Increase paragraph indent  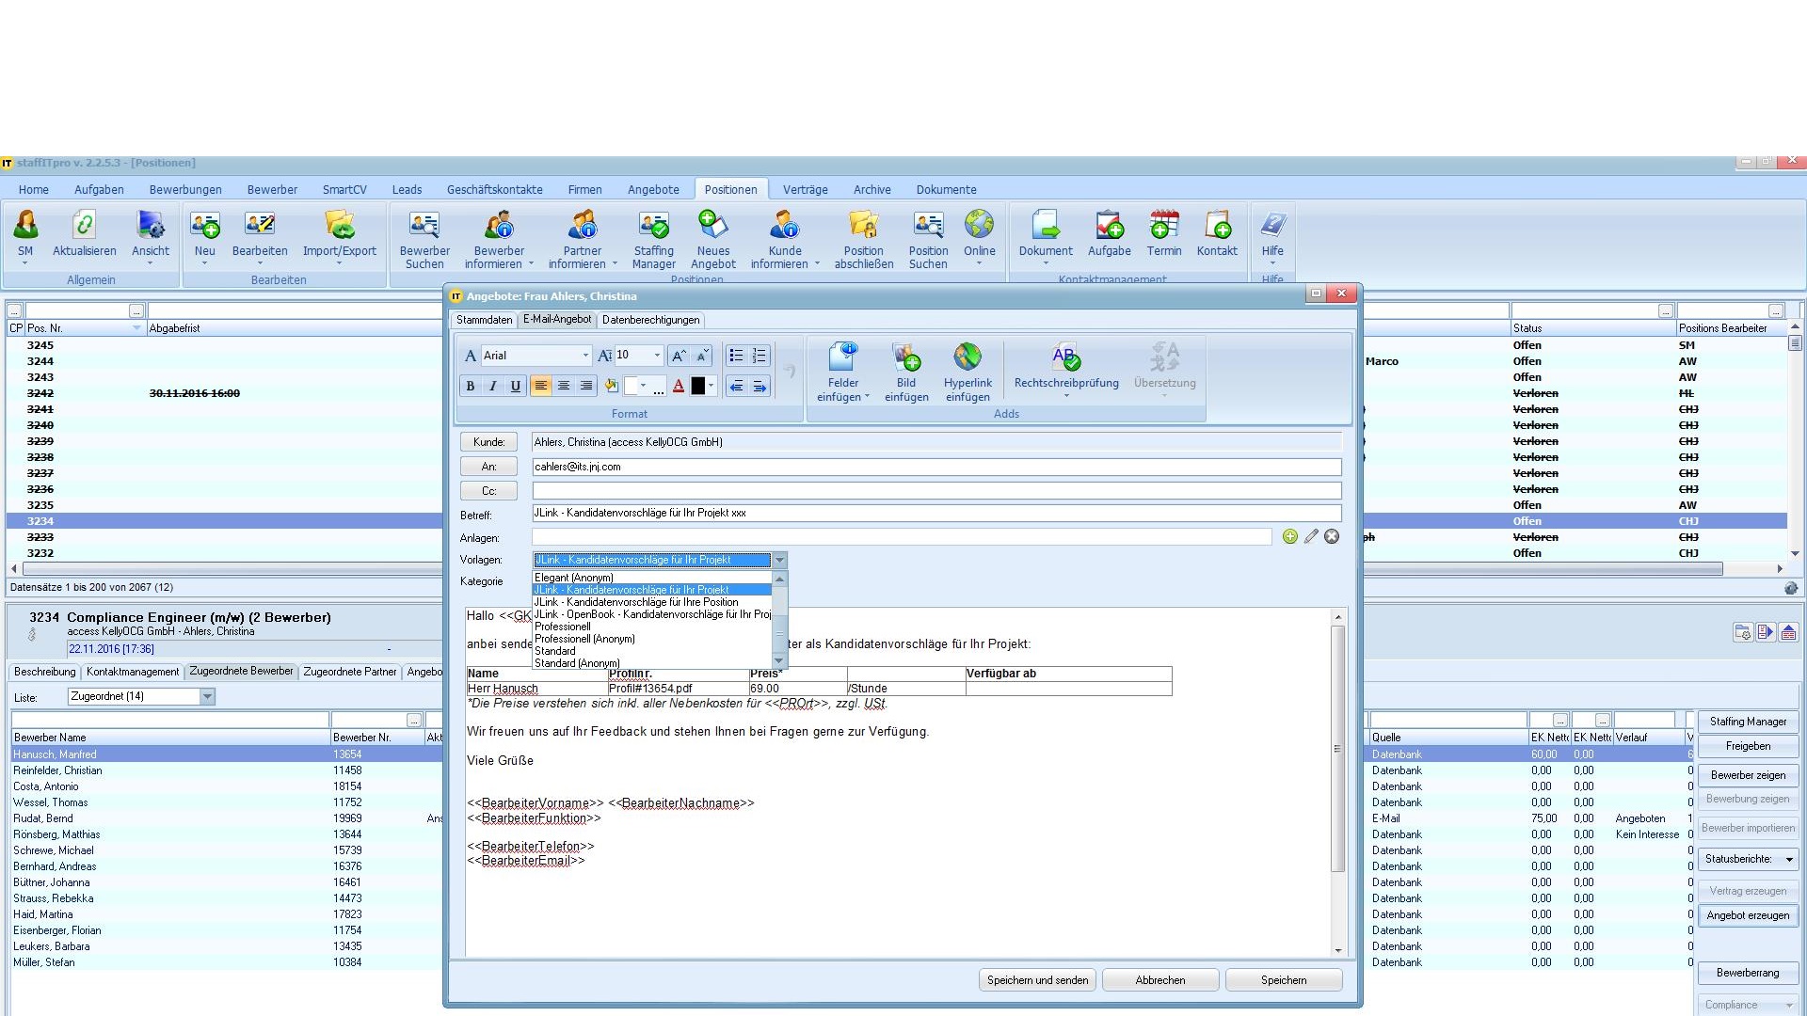pos(760,386)
